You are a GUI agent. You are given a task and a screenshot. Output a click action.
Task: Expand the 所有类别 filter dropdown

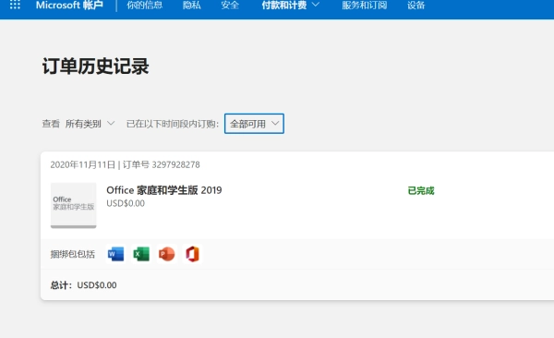pyautogui.click(x=90, y=124)
